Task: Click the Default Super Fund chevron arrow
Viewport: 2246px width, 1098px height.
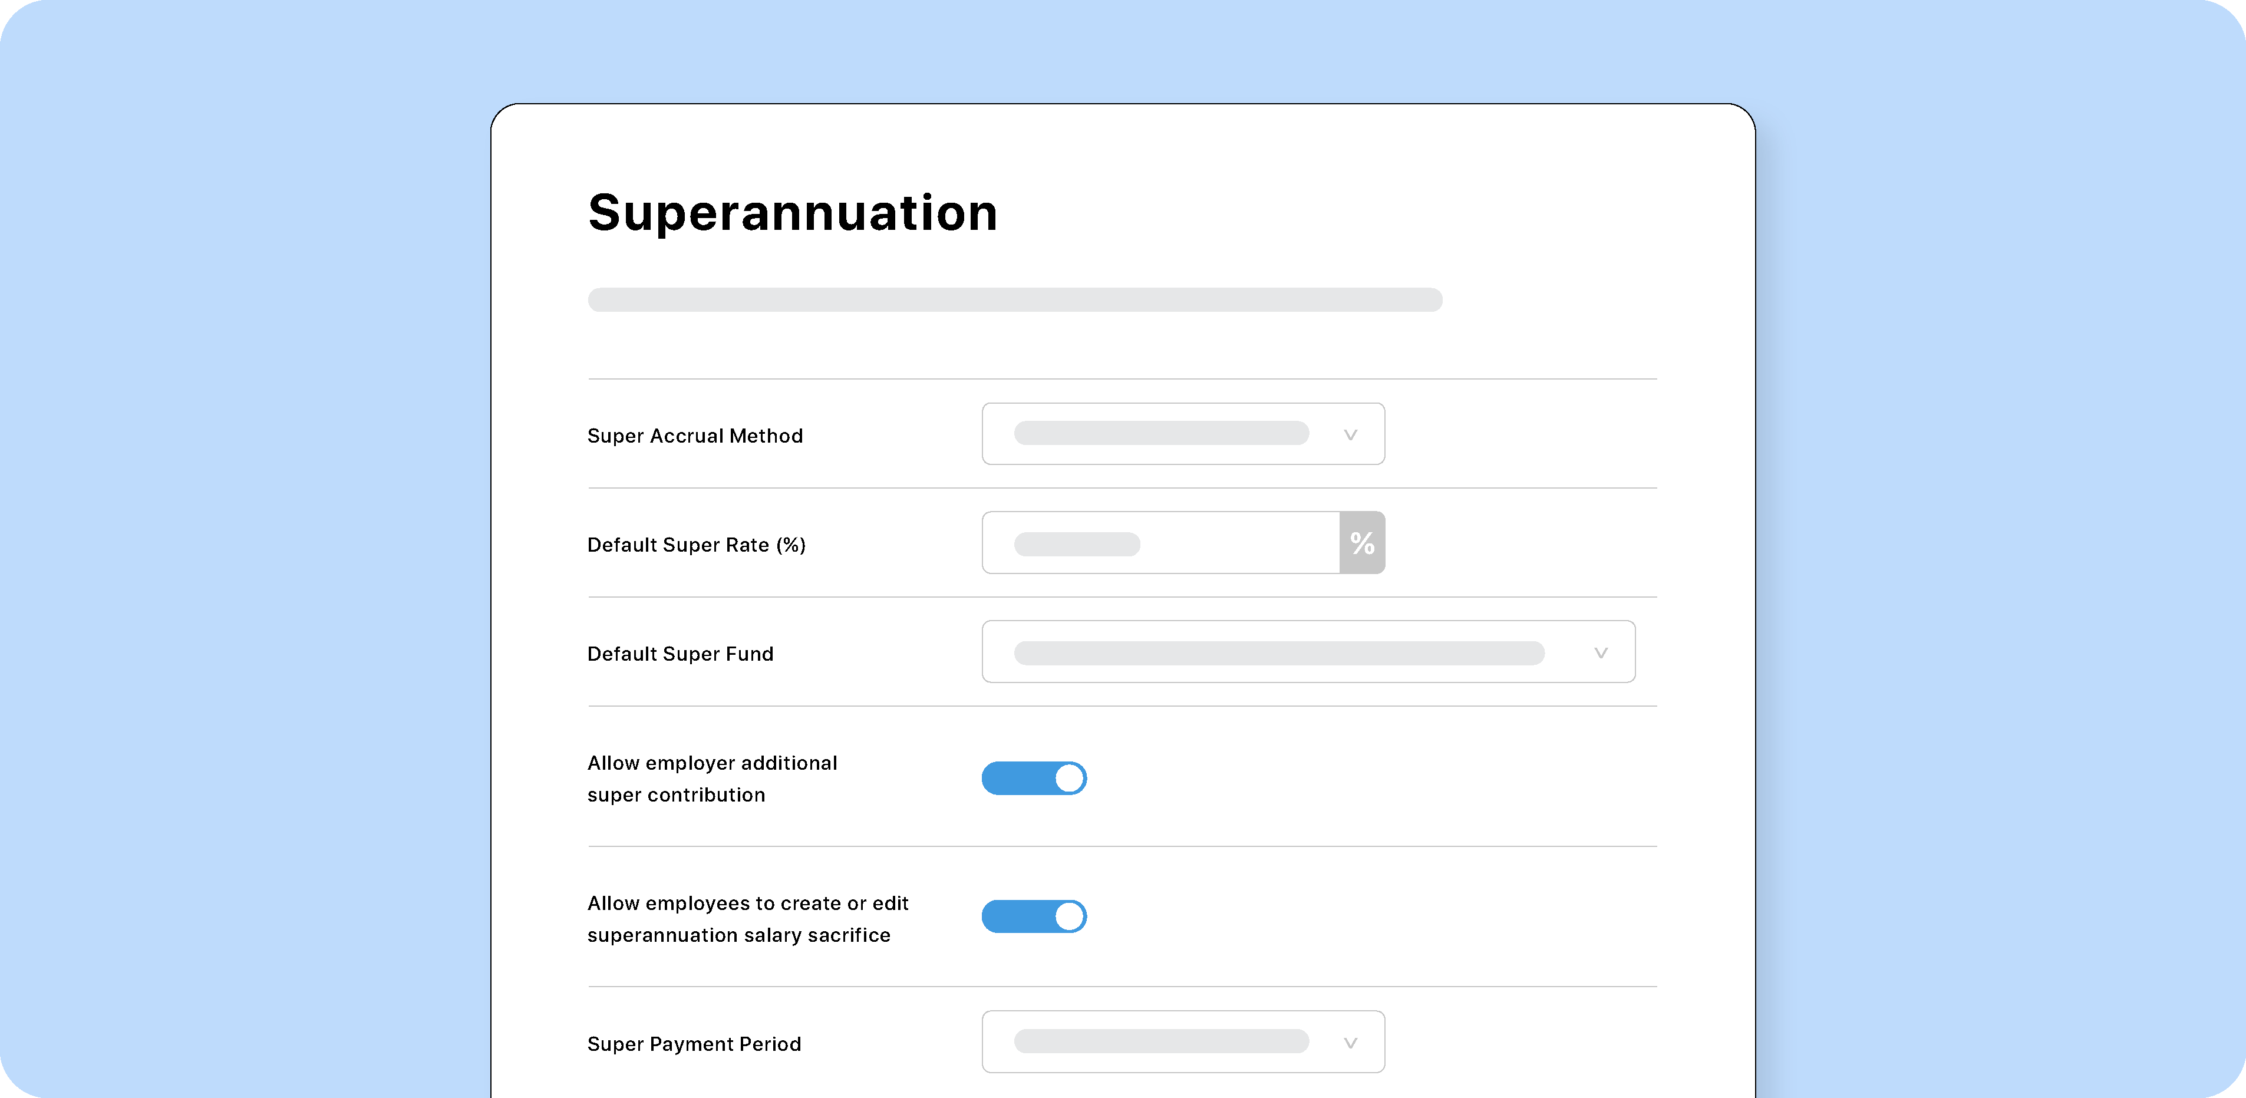Action: pyautogui.click(x=1600, y=651)
